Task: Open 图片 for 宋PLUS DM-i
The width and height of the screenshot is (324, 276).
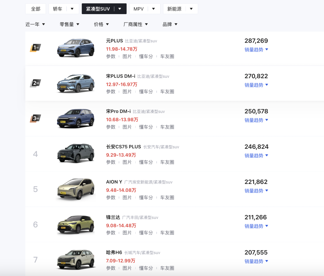Action: coord(127,91)
